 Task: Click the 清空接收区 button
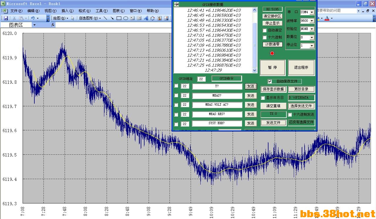click(x=273, y=16)
